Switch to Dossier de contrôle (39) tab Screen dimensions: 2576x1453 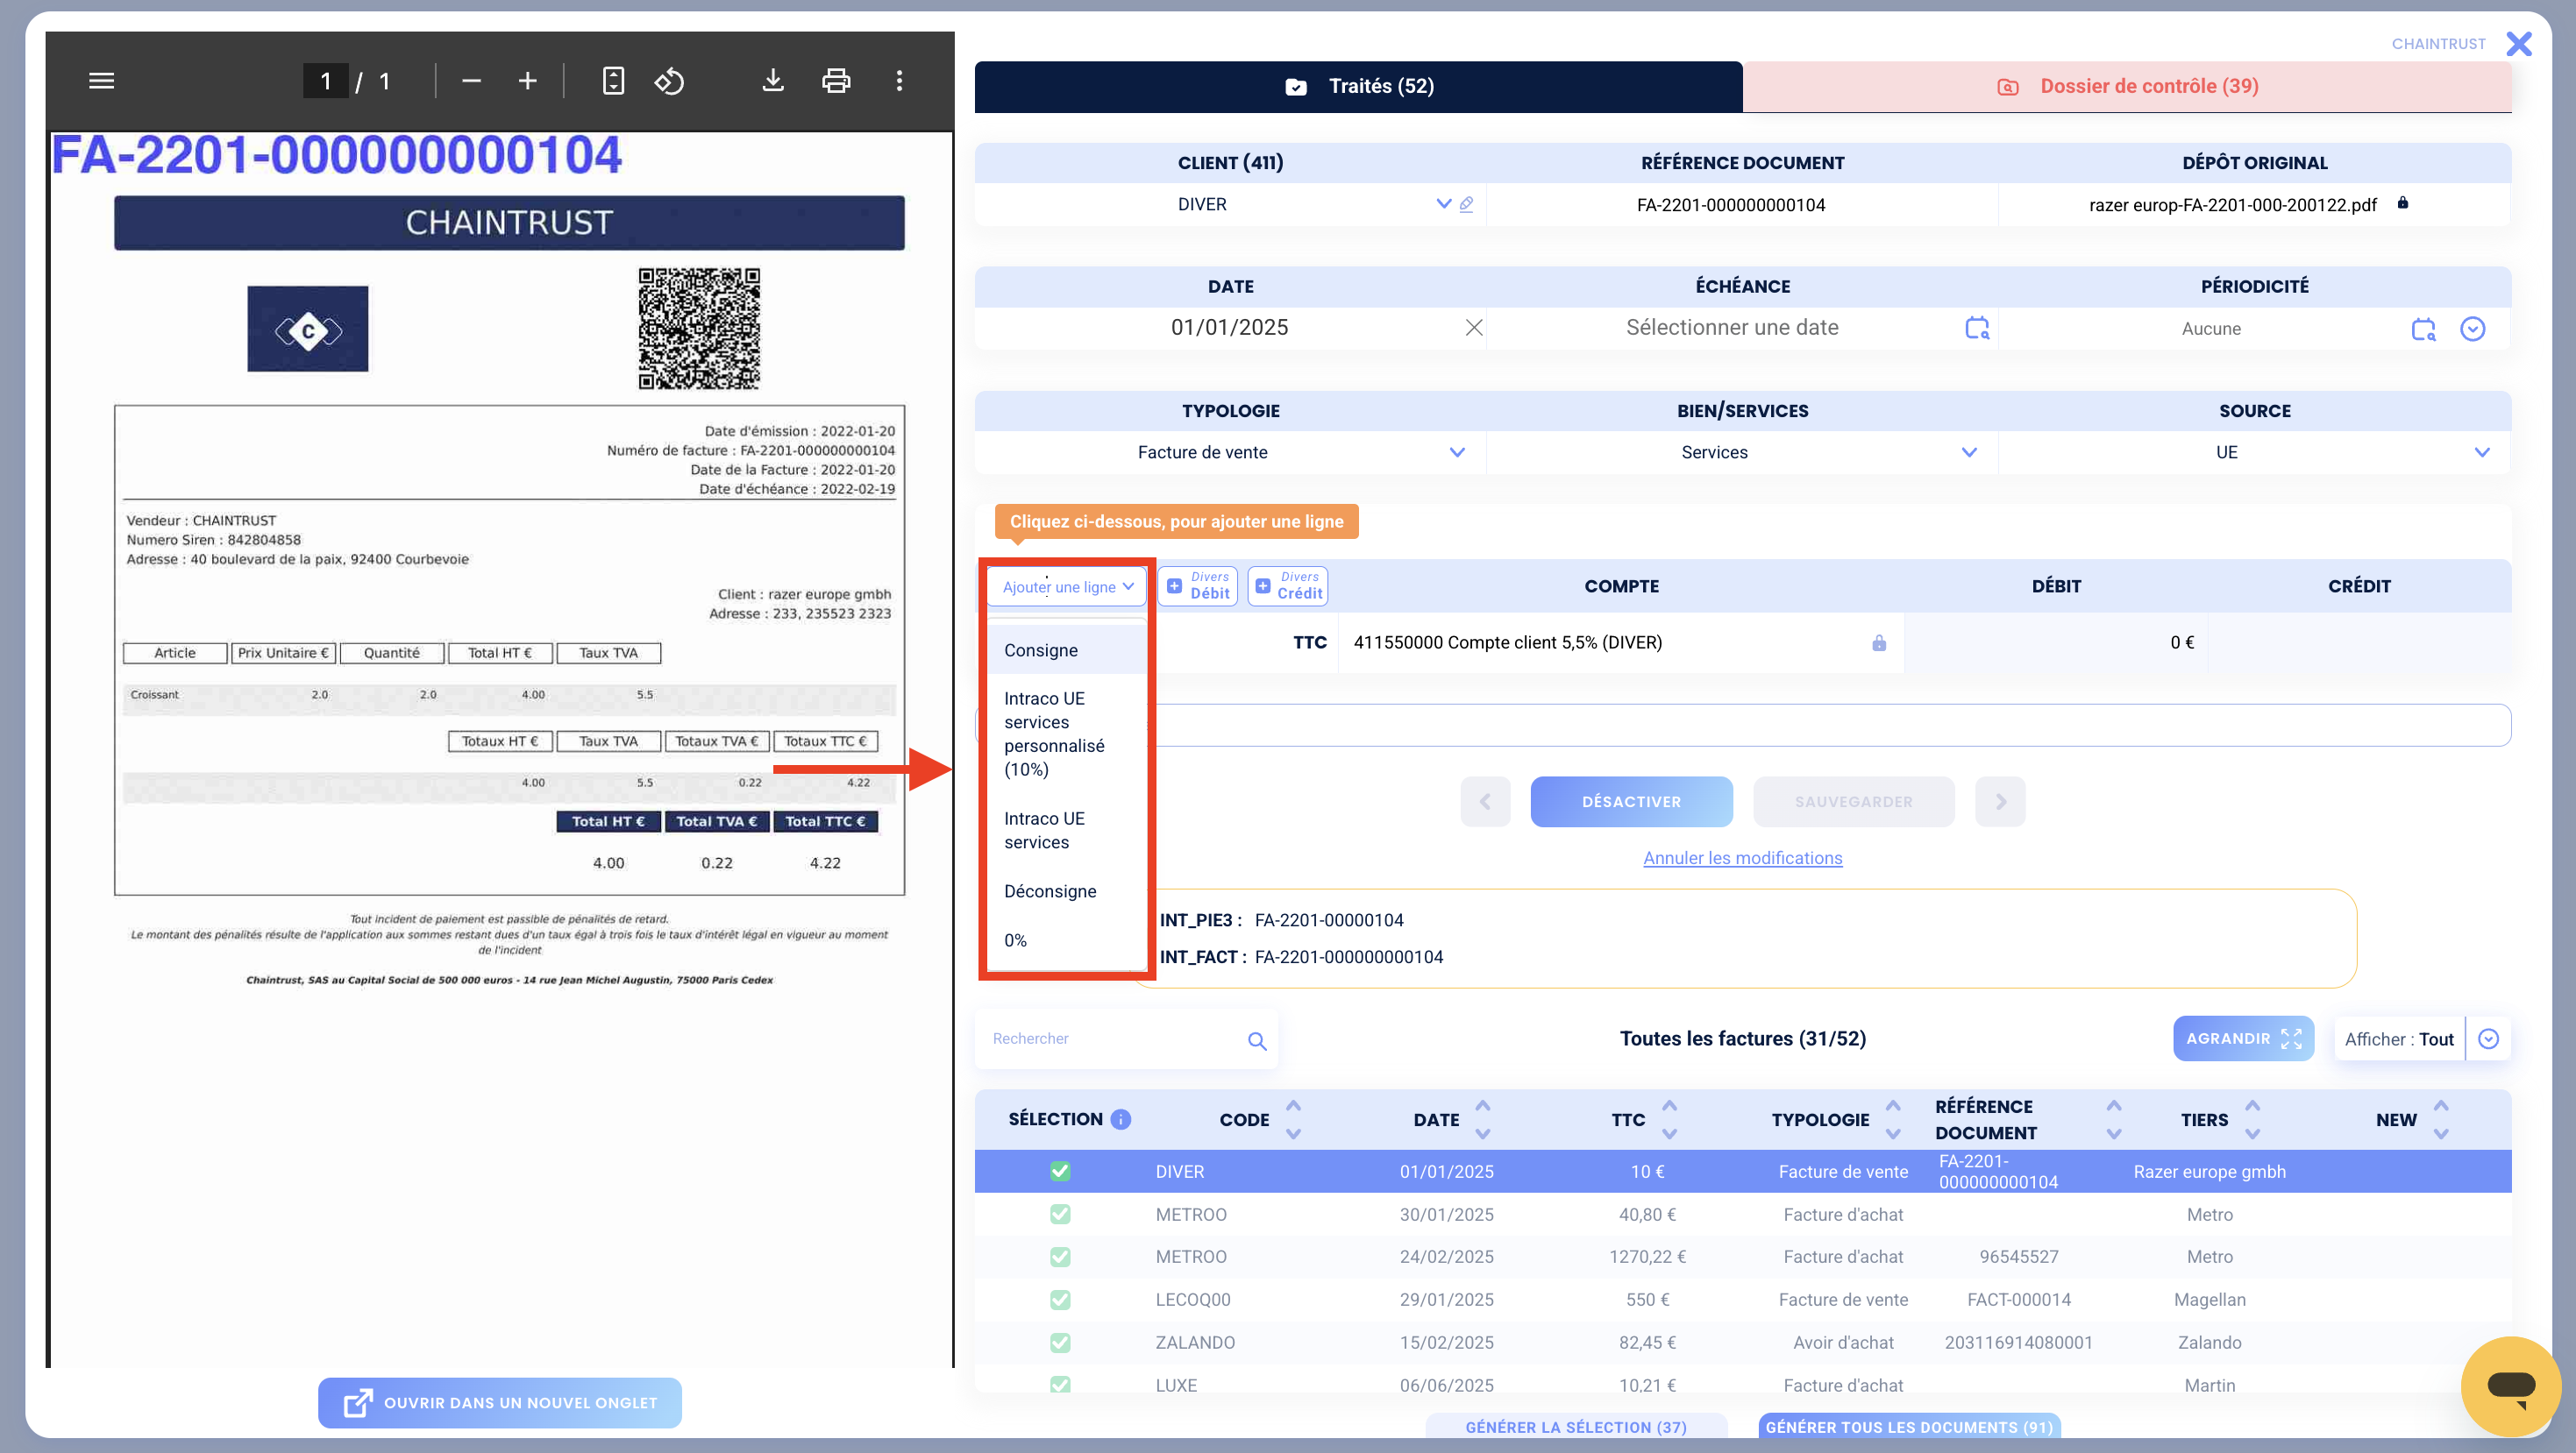(x=2126, y=86)
